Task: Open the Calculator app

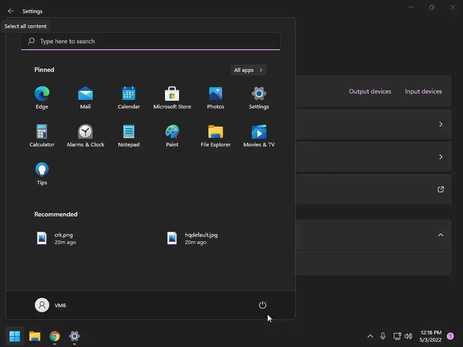Action: (42, 136)
